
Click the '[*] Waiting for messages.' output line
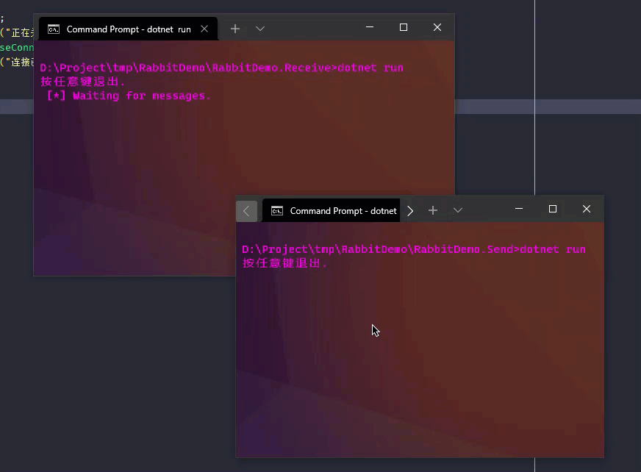129,96
